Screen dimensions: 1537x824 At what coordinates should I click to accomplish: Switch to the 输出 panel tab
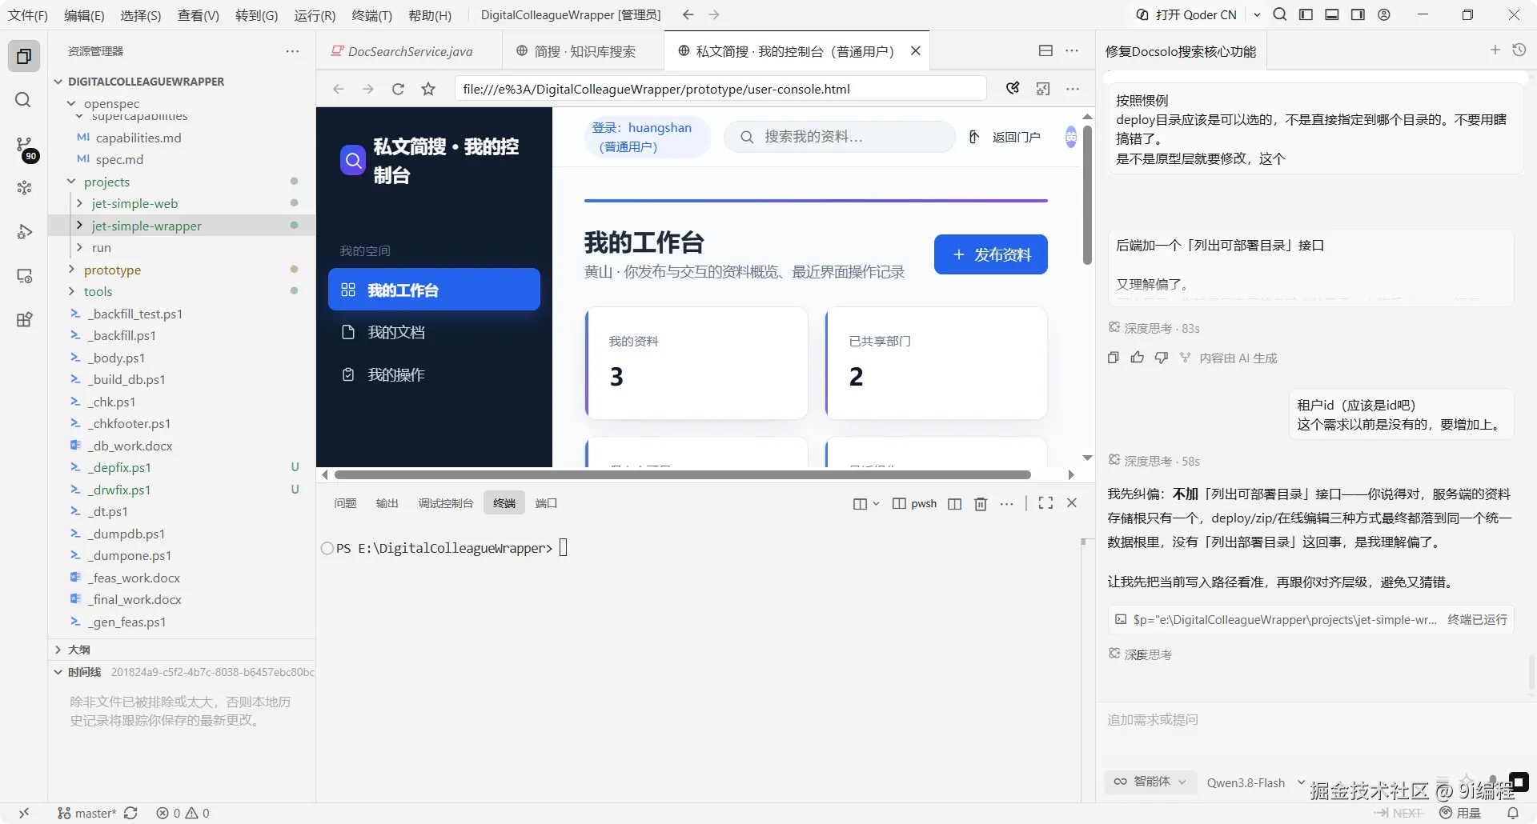pos(387,503)
